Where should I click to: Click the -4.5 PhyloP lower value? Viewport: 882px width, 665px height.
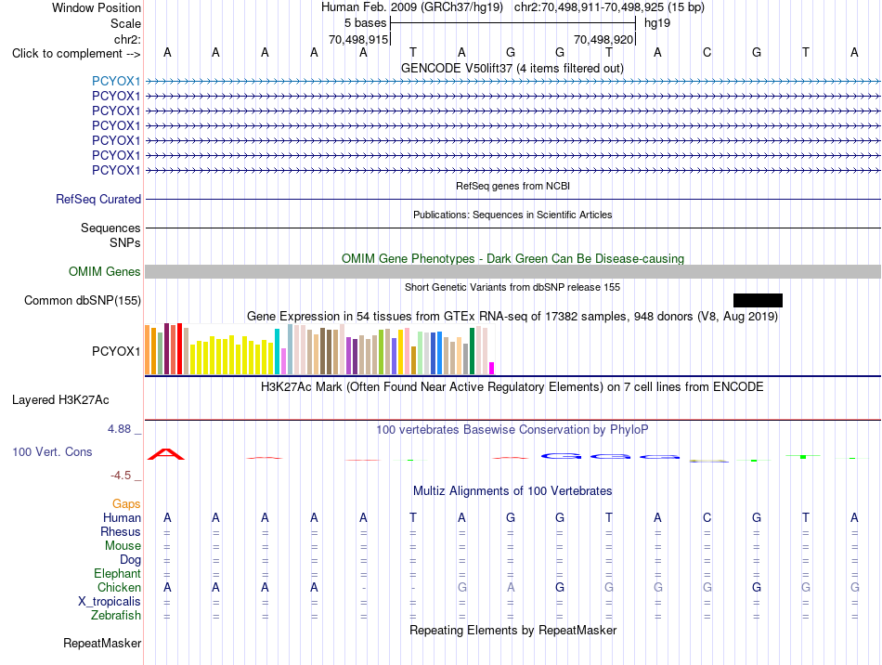121,476
